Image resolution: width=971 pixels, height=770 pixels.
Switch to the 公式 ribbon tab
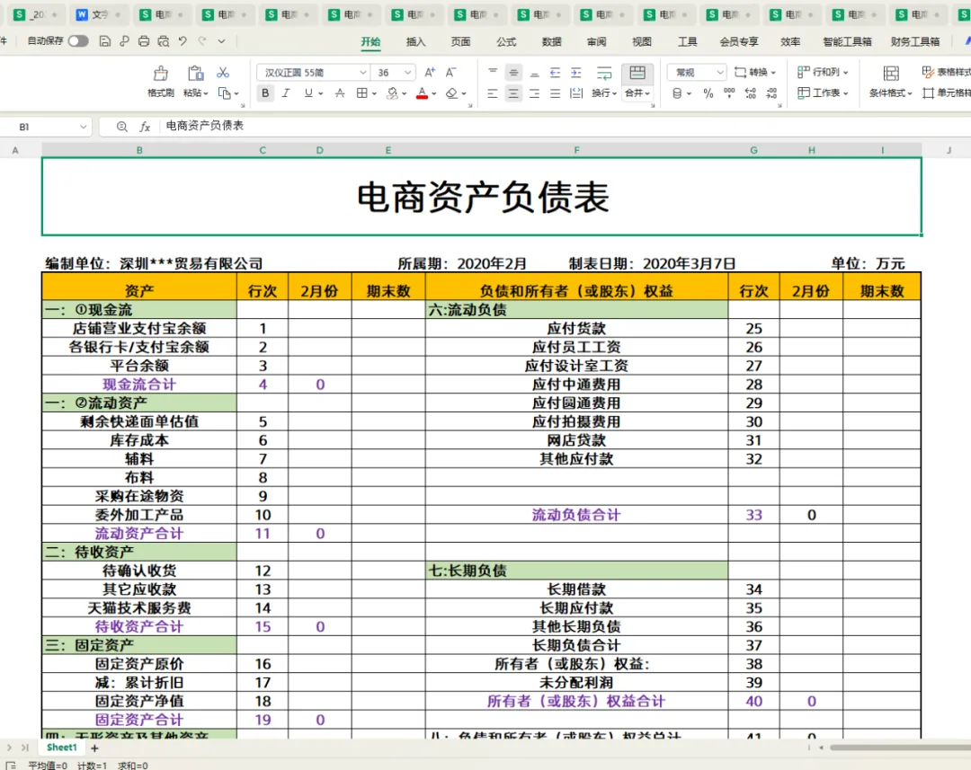pyautogui.click(x=506, y=41)
